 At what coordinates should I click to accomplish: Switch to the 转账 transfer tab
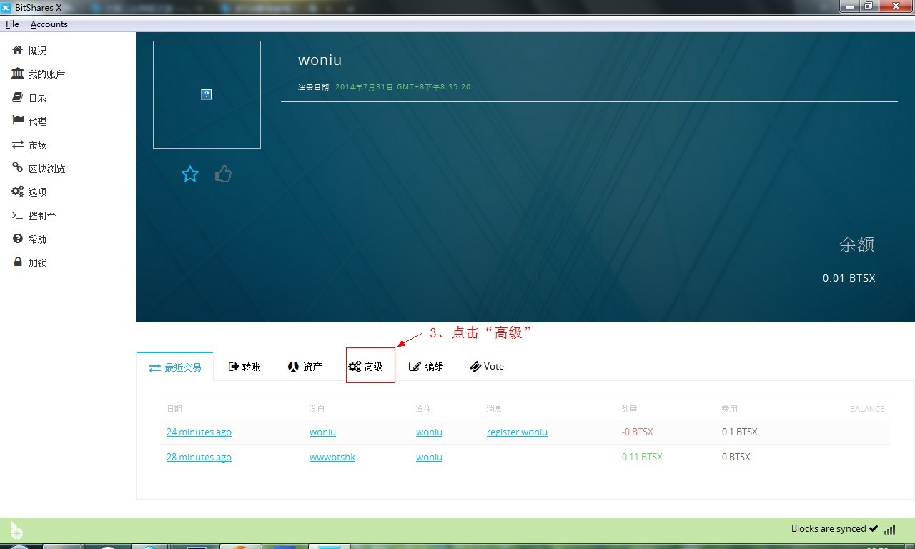click(x=244, y=367)
